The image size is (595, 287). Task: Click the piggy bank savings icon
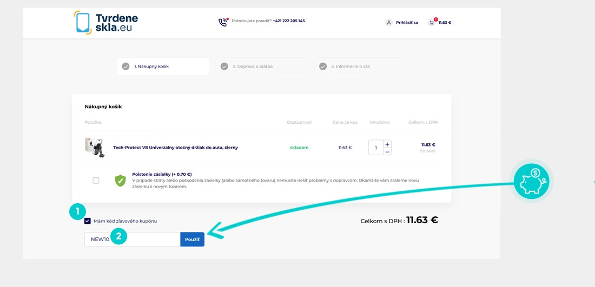[531, 181]
